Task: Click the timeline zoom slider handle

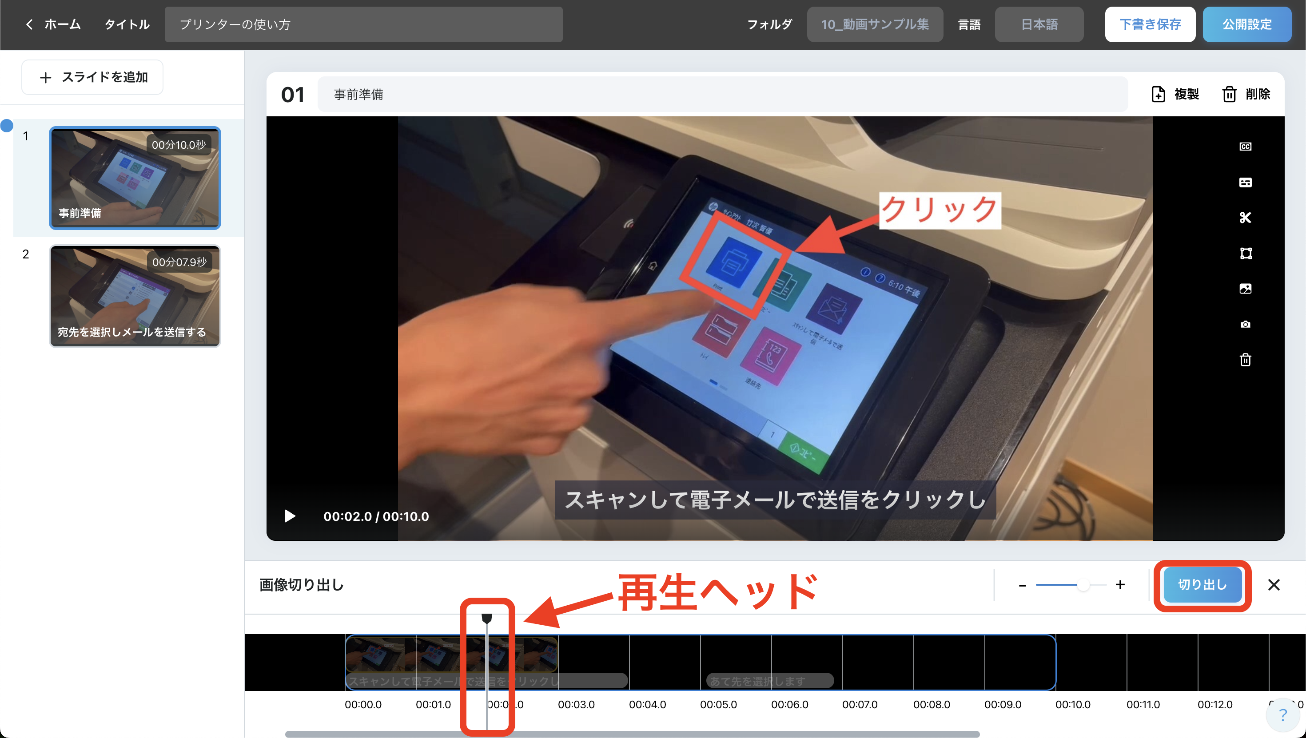Action: (x=1083, y=585)
